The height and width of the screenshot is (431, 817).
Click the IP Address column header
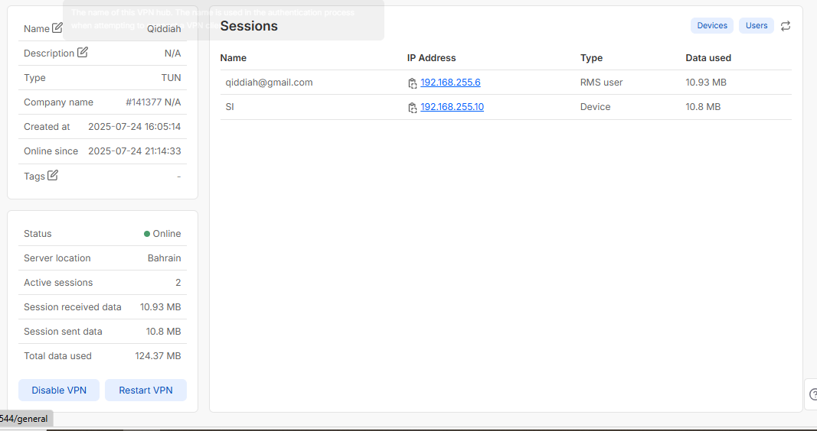[x=431, y=58]
